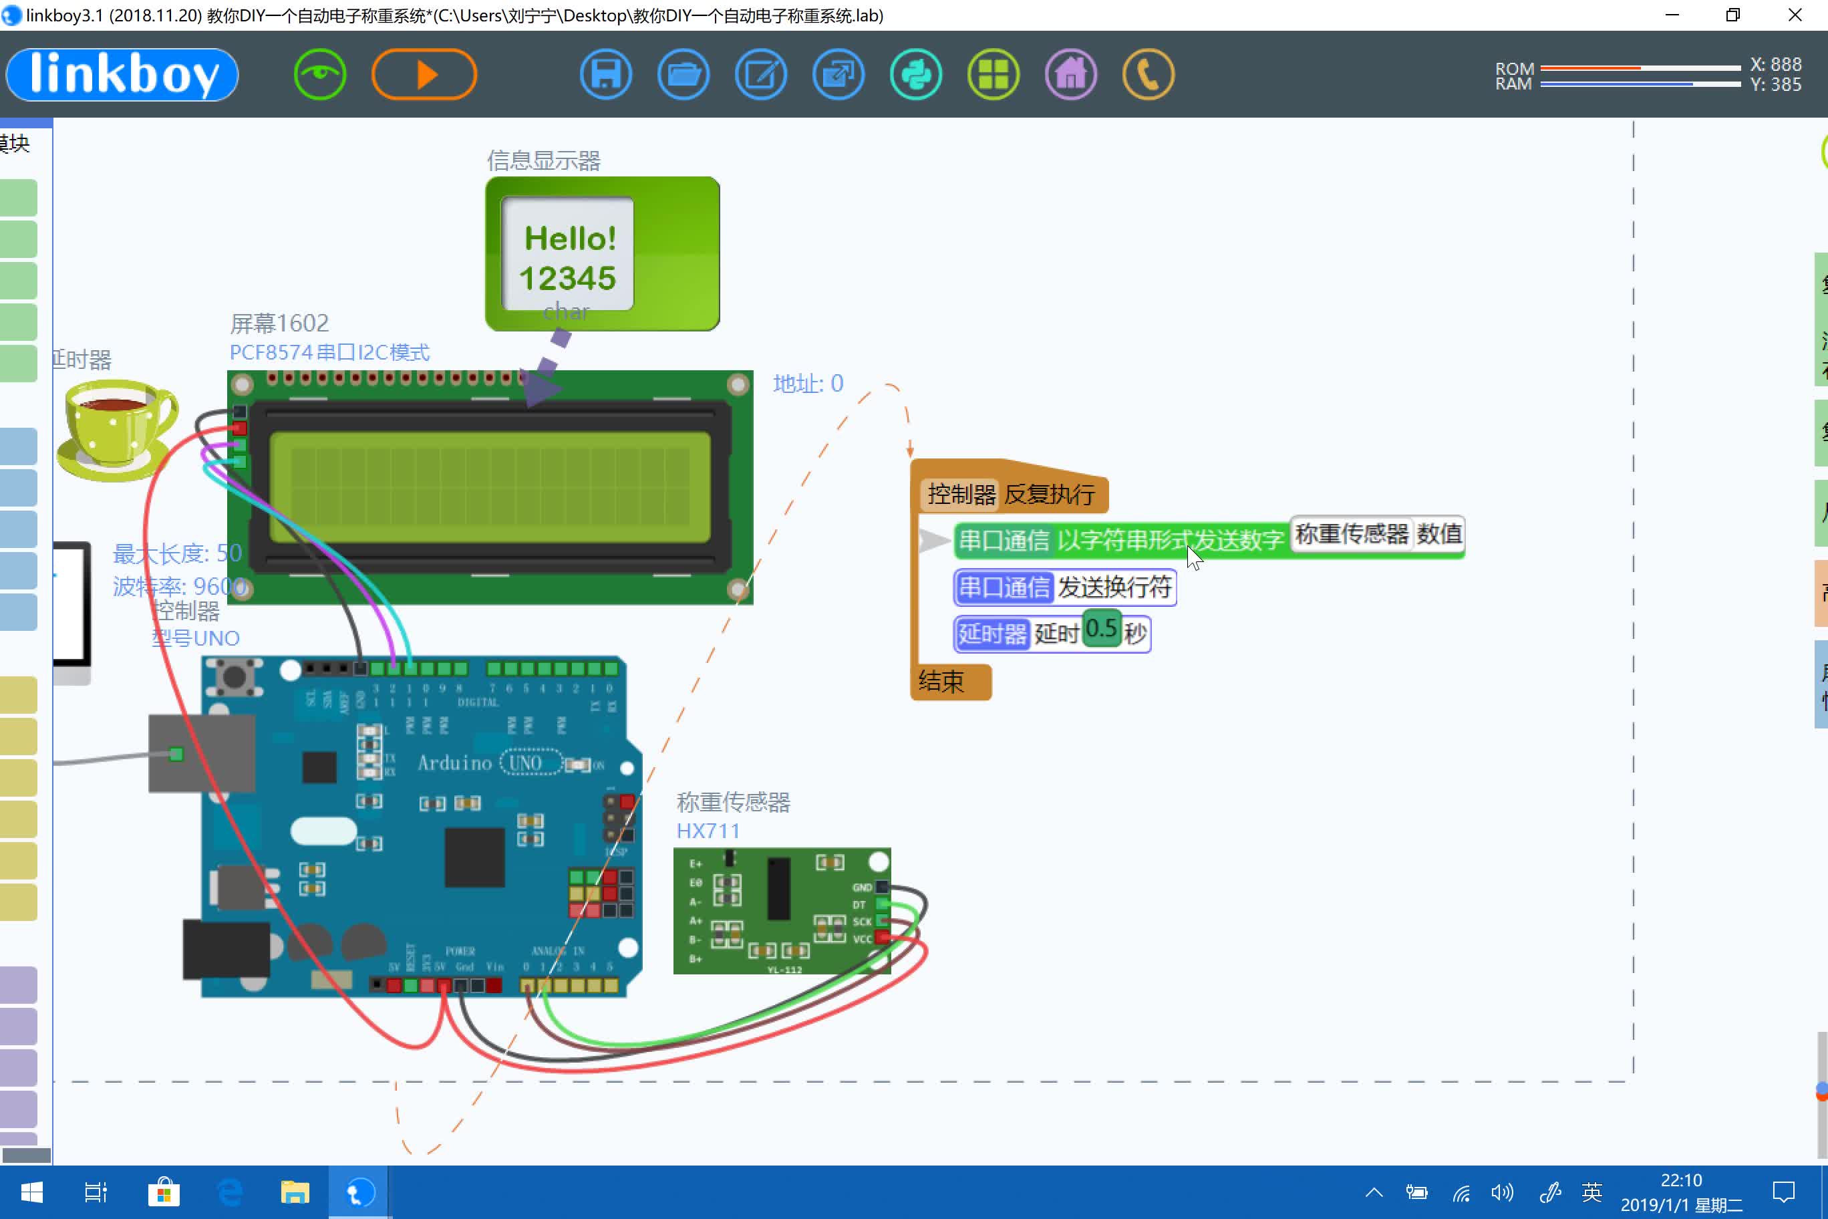This screenshot has width=1828, height=1219.
Task: Switch input language via 英 indicator
Action: point(1591,1192)
